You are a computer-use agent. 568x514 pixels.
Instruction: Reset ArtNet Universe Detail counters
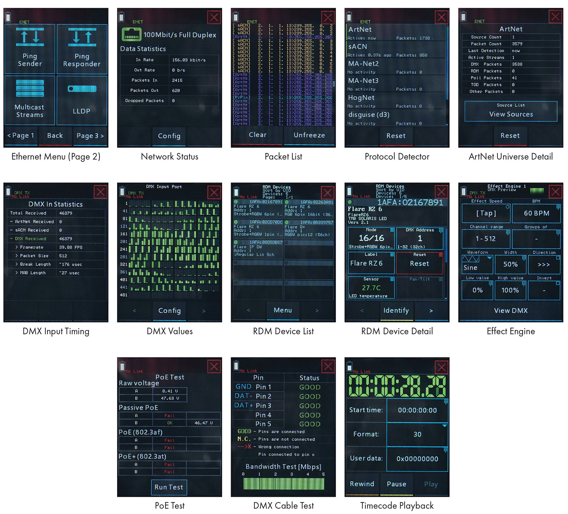coord(510,136)
